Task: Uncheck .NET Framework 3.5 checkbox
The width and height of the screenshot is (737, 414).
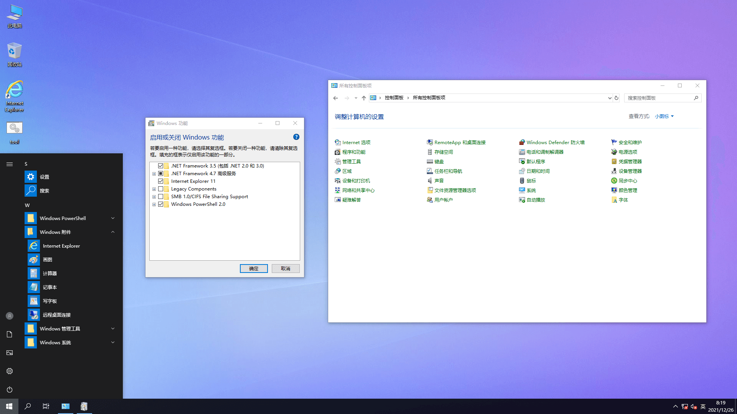Action: [161, 166]
